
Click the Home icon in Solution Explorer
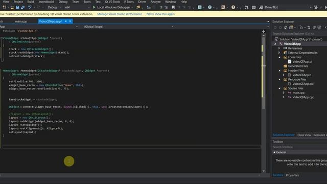(x=286, y=28)
